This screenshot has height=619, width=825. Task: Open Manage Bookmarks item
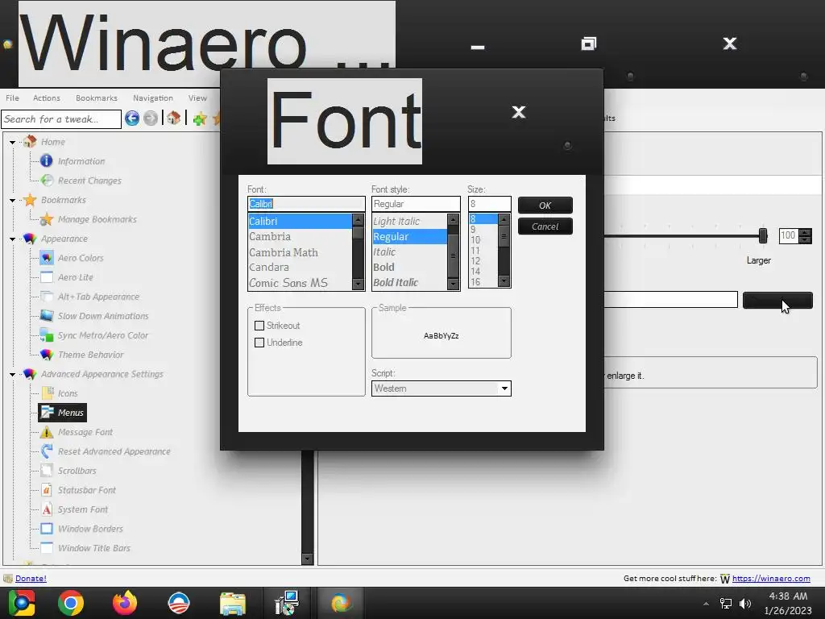97,219
